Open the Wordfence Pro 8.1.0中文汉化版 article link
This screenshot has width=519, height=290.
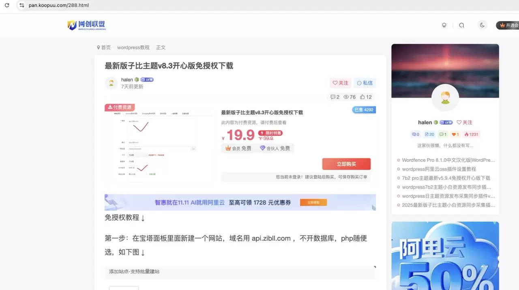pos(448,160)
